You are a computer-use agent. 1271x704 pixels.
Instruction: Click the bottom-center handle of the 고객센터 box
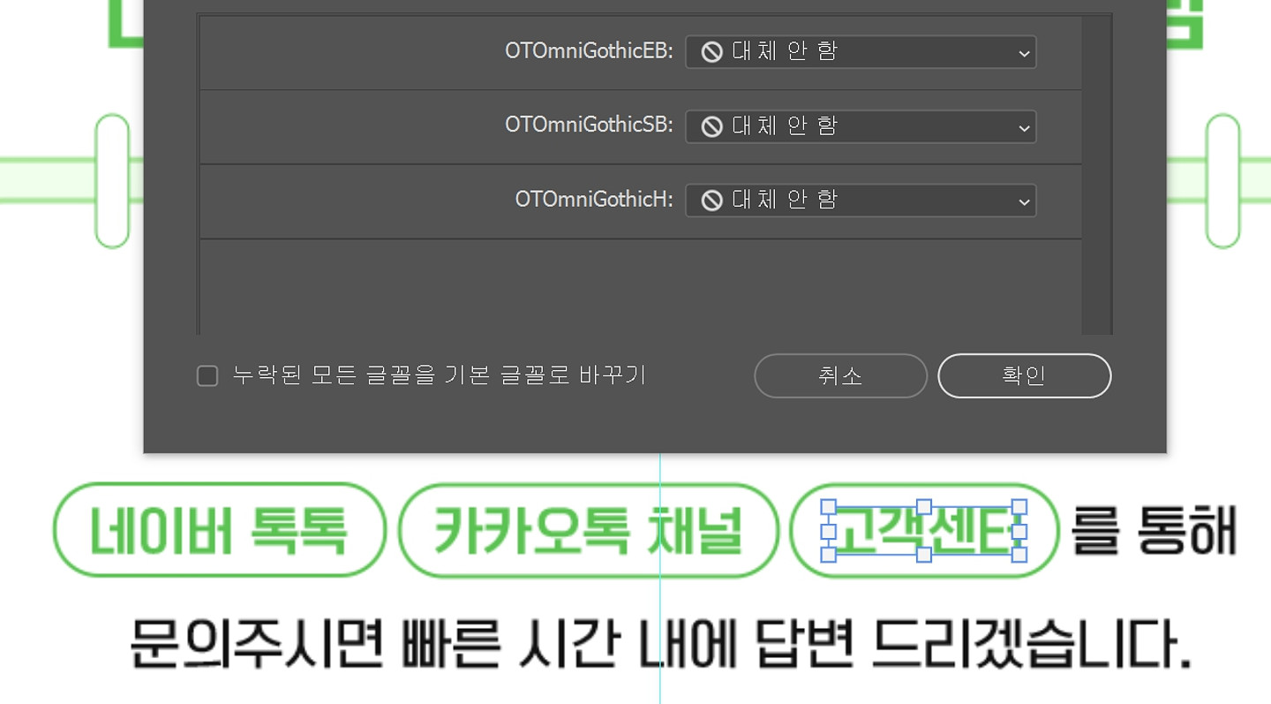pos(924,555)
